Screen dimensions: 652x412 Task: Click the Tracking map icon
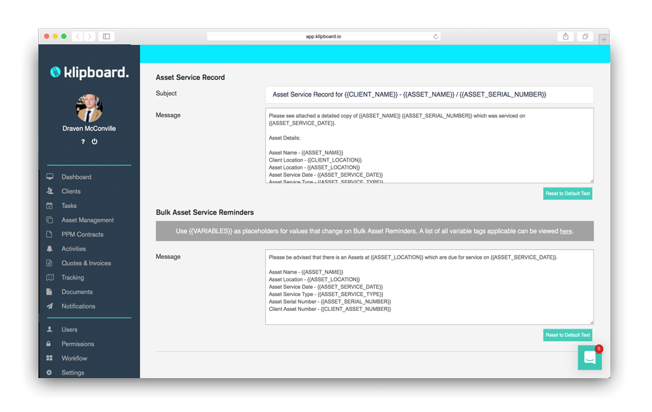pos(50,277)
